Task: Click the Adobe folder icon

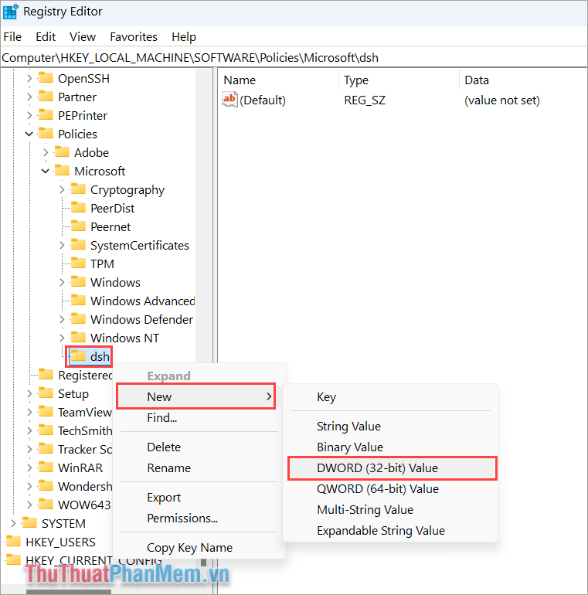Action: point(62,152)
